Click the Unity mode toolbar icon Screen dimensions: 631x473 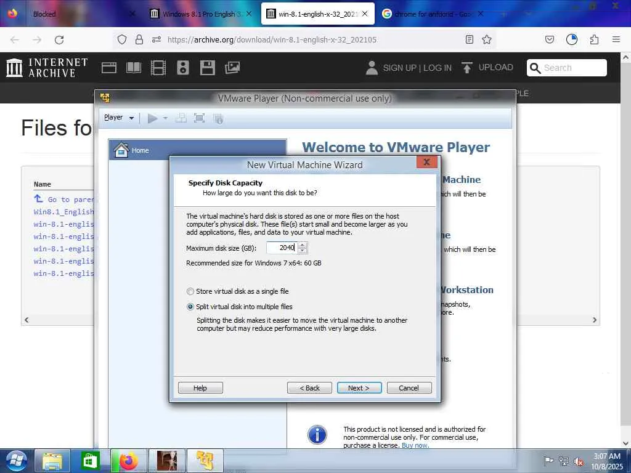(x=218, y=118)
